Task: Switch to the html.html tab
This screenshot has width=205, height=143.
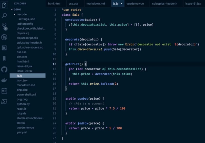Action: tap(54, 4)
